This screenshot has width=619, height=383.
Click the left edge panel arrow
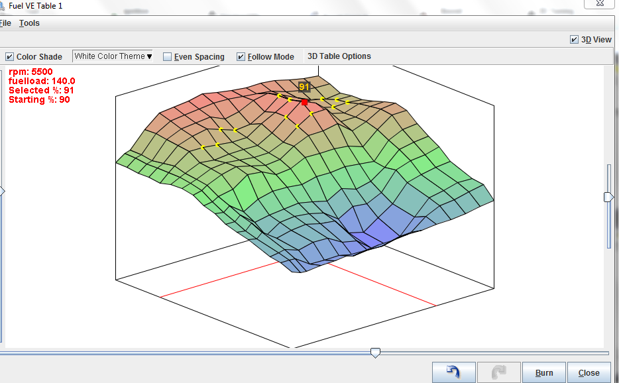point(2,191)
